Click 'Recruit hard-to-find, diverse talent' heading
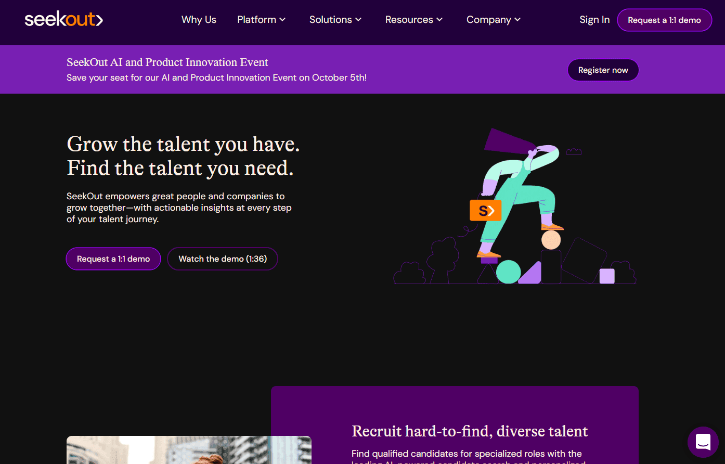This screenshot has width=725, height=464. click(x=470, y=431)
